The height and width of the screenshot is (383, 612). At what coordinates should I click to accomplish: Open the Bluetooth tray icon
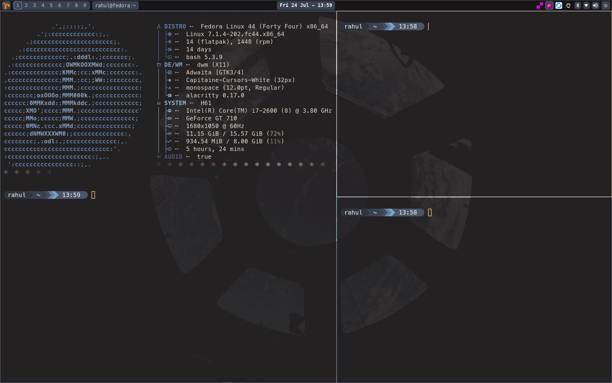(x=577, y=5)
